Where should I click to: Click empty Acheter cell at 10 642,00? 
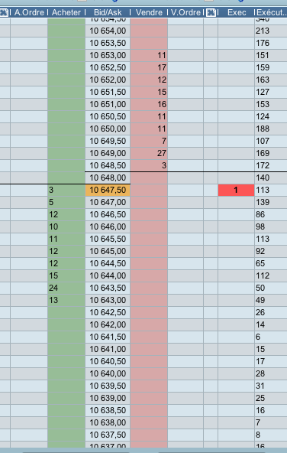[66, 324]
